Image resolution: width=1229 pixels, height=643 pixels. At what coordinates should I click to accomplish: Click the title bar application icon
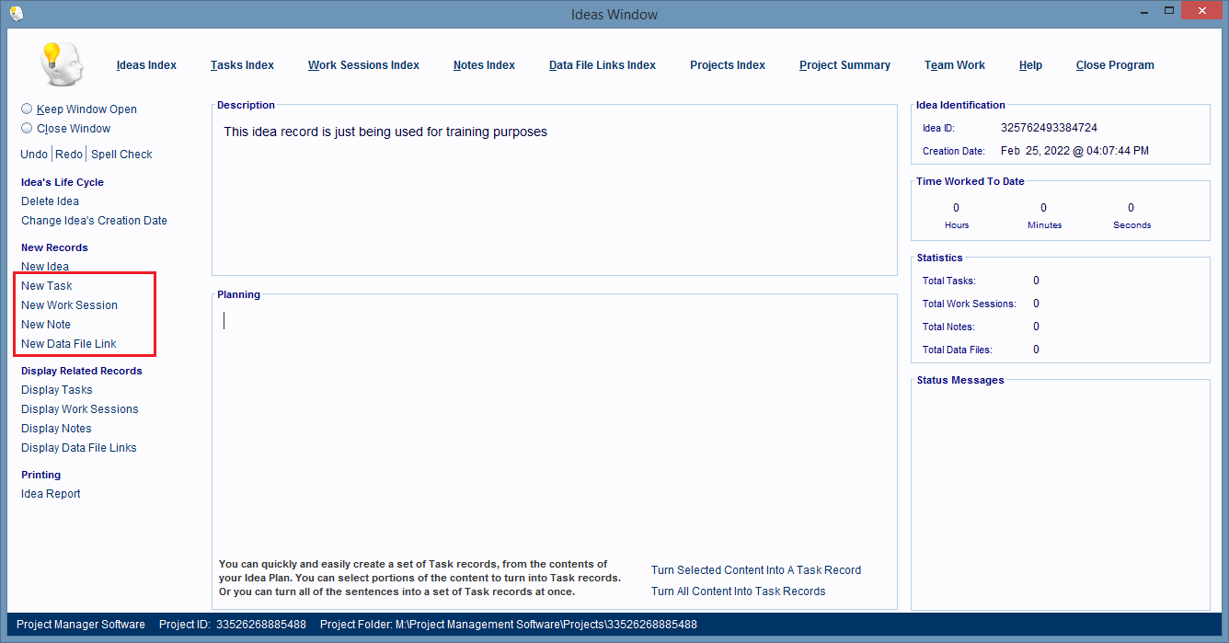(x=16, y=13)
